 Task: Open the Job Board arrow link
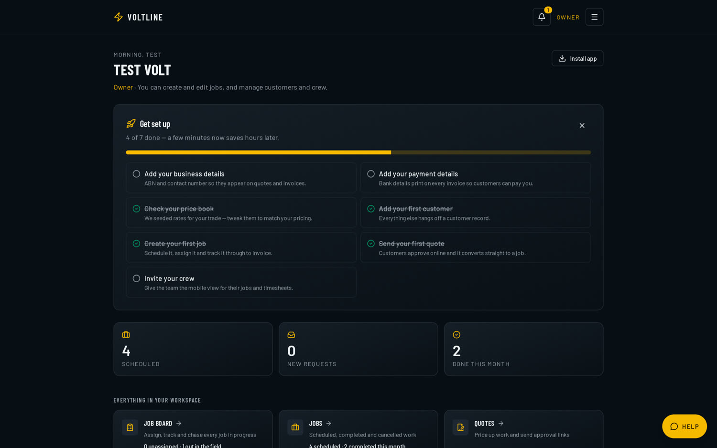[179, 424]
